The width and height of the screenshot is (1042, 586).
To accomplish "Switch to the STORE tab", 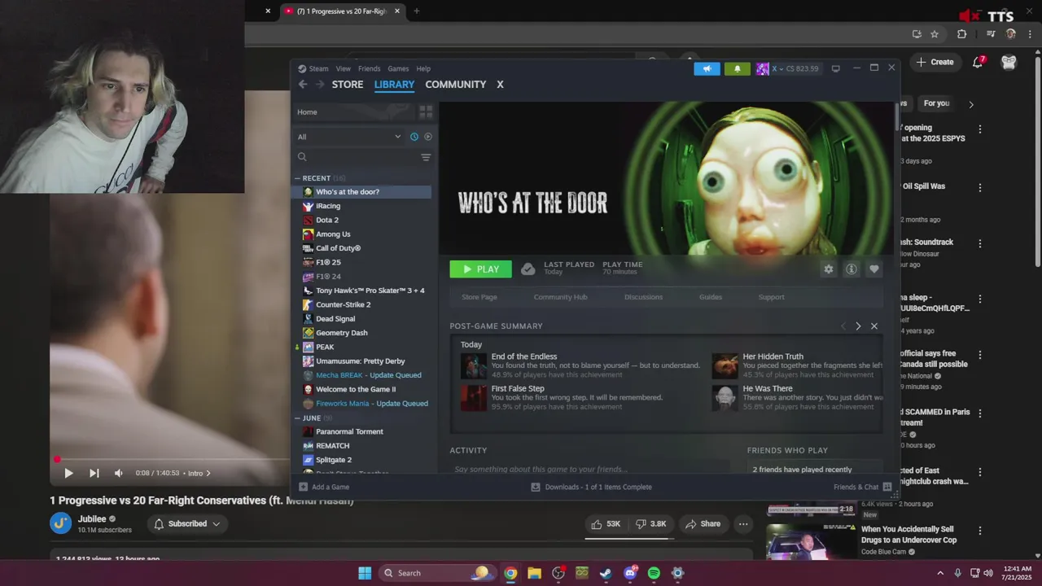I will tap(348, 85).
